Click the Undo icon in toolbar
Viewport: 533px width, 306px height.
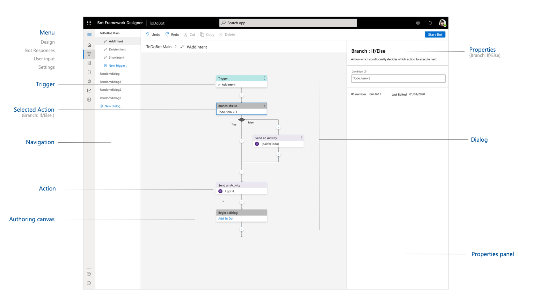pos(148,34)
